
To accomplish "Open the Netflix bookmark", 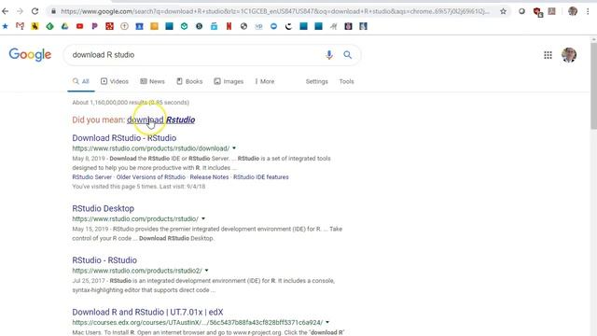I will (x=229, y=26).
